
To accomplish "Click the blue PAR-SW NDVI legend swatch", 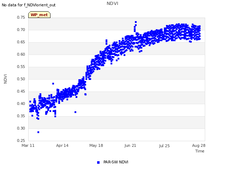I will coord(98,162).
